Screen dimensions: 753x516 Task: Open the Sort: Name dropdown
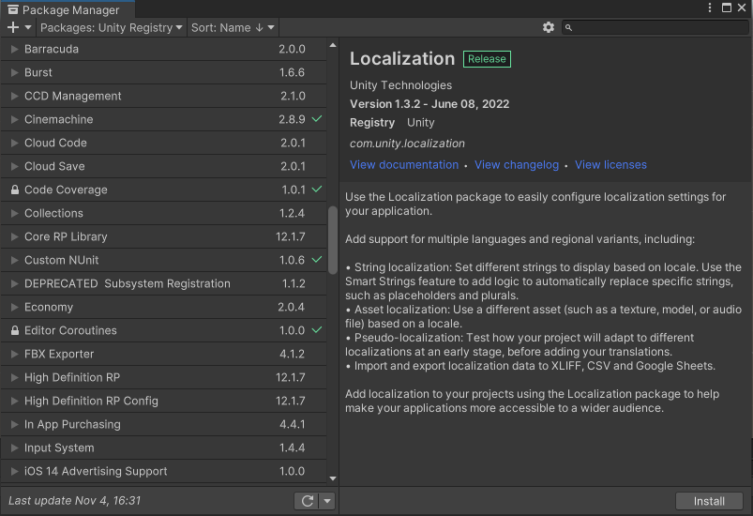(x=233, y=28)
